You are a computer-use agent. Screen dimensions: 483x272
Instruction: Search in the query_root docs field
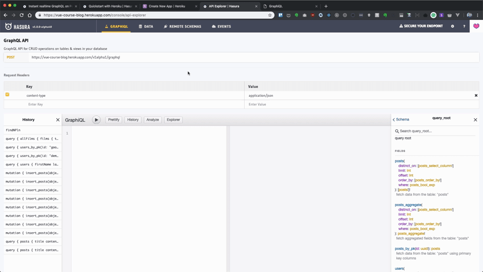point(435,131)
